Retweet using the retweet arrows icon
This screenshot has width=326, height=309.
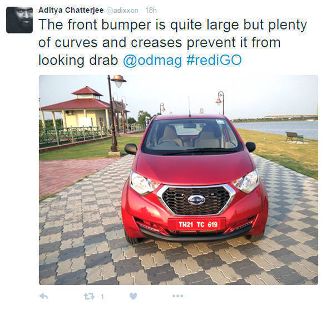(89, 296)
